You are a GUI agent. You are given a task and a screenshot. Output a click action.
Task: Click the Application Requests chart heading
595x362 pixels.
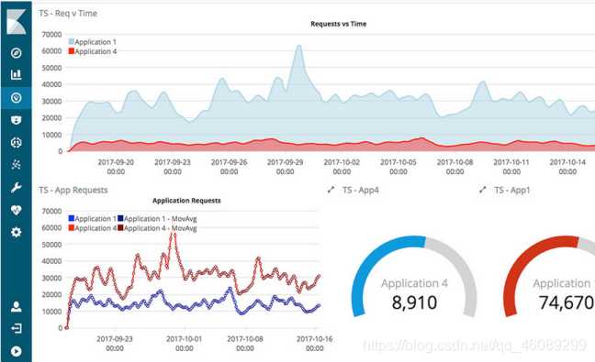coord(186,201)
